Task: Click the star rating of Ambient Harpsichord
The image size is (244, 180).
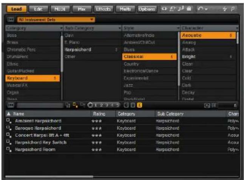Action: pyautogui.click(x=97, y=121)
